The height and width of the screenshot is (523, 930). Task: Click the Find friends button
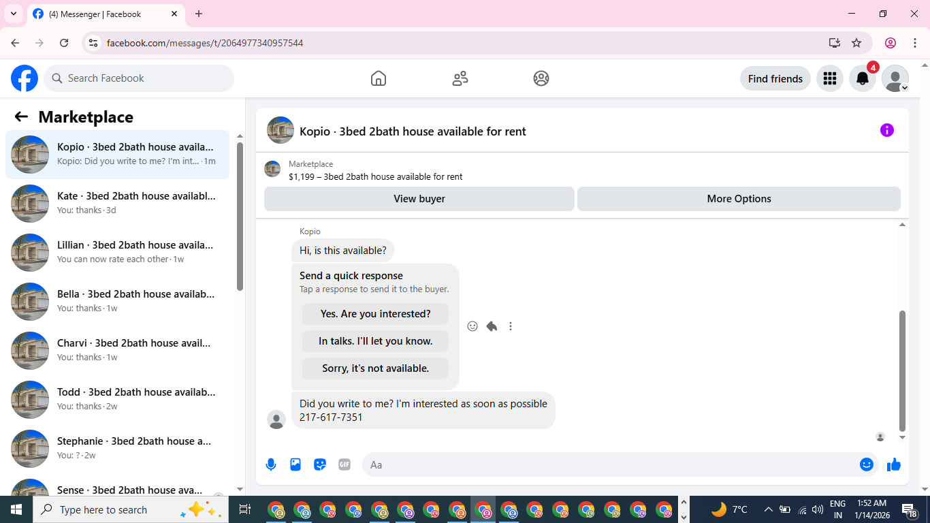tap(775, 78)
